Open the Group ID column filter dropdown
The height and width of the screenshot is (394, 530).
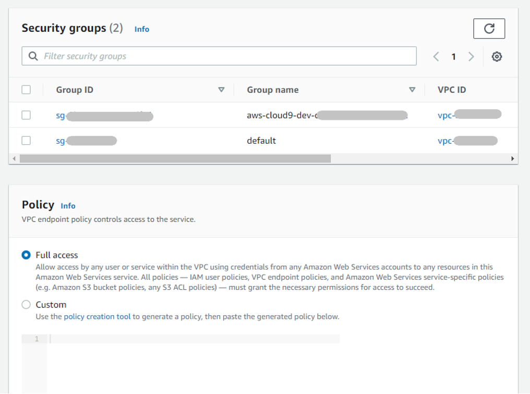[222, 89]
